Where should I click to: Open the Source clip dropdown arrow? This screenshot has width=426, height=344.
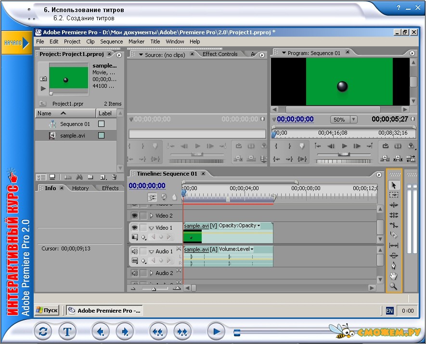click(141, 55)
